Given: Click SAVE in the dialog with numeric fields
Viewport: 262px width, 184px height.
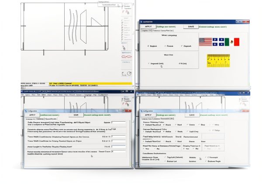Looking at the screenshot, I should [76, 115].
